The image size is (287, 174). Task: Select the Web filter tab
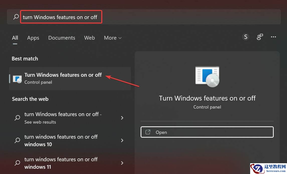(89, 38)
